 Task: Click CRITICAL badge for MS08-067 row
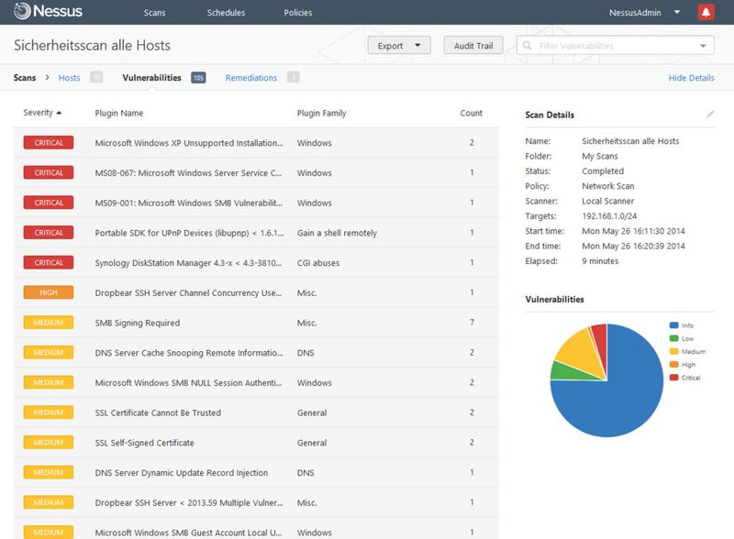click(x=49, y=172)
